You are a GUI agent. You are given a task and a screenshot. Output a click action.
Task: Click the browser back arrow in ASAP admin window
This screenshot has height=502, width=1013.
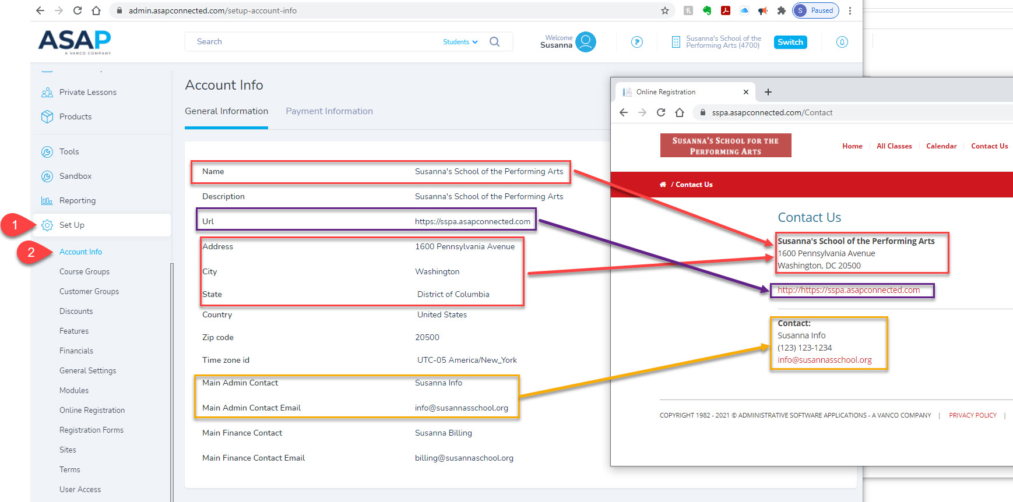40,10
